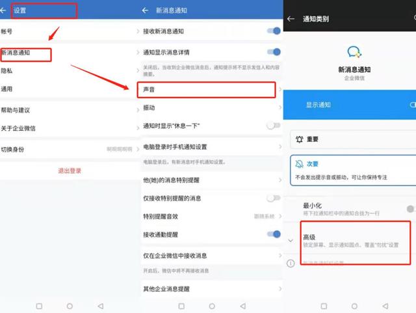Toggle 仅接收特别提醒的消息 switch
The height and width of the screenshot is (313, 416).
[274, 198]
